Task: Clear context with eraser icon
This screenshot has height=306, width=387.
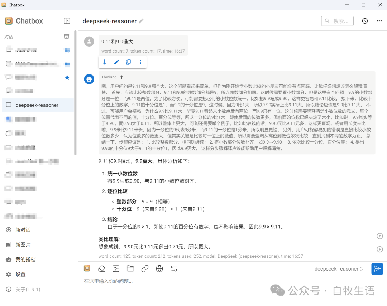Action: coord(101,268)
